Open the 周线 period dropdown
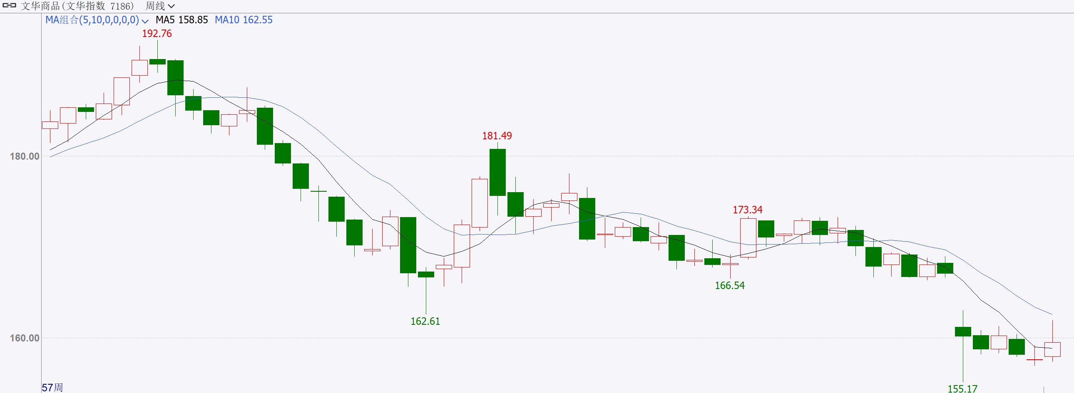Viewport: 1074px width, 393px height. [160, 6]
